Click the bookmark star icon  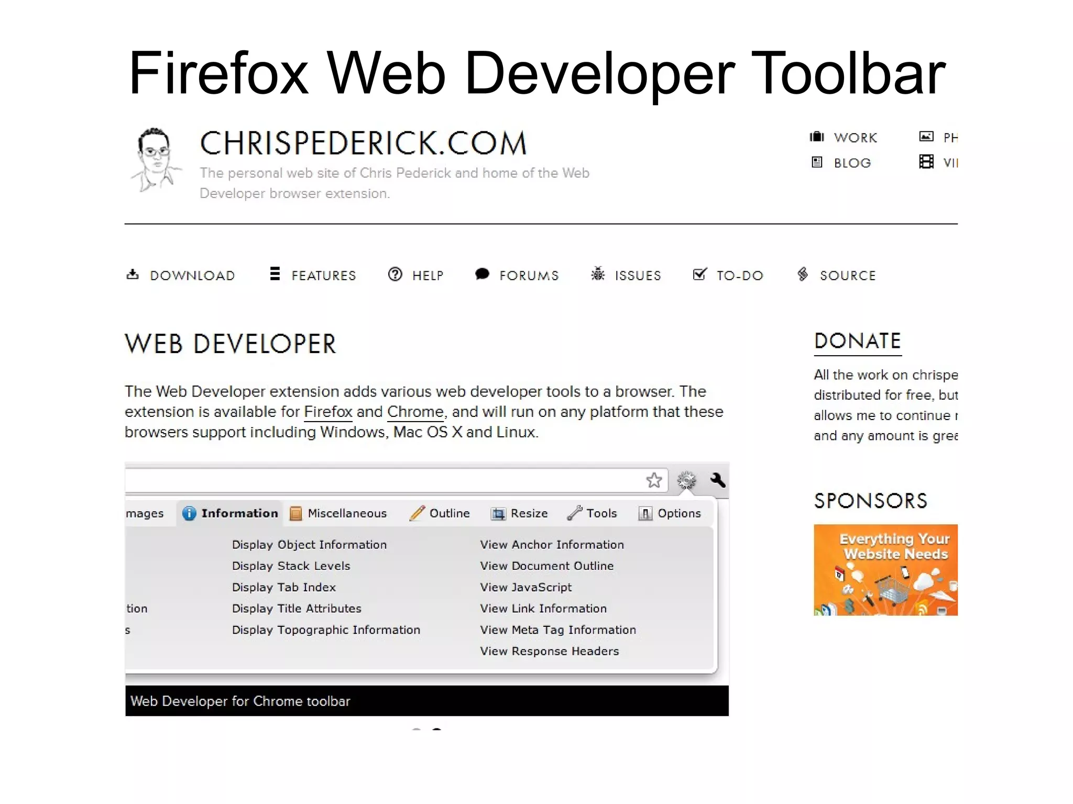654,480
